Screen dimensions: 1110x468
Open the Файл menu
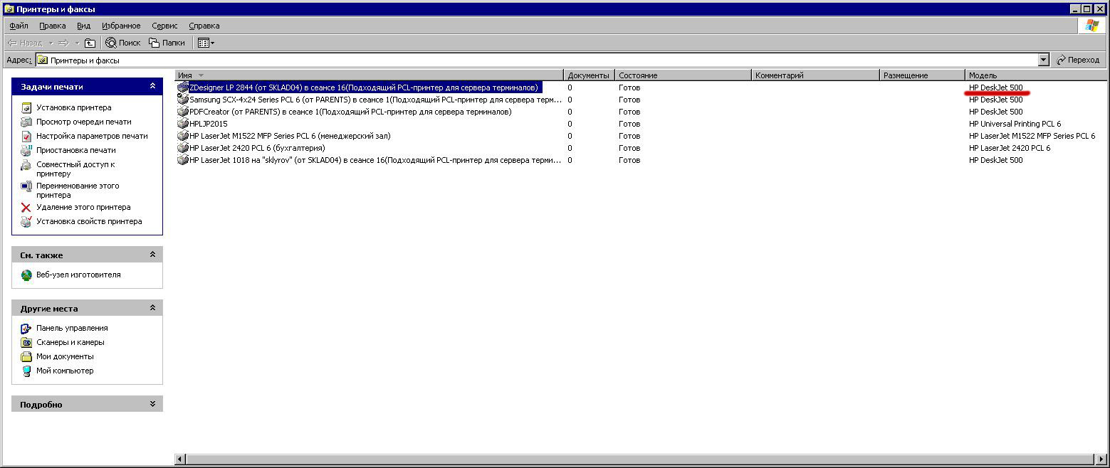pos(19,26)
